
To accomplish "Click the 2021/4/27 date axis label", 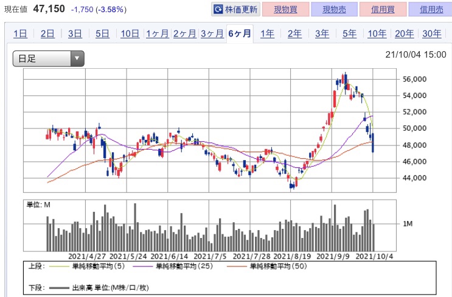I will point(87,256).
